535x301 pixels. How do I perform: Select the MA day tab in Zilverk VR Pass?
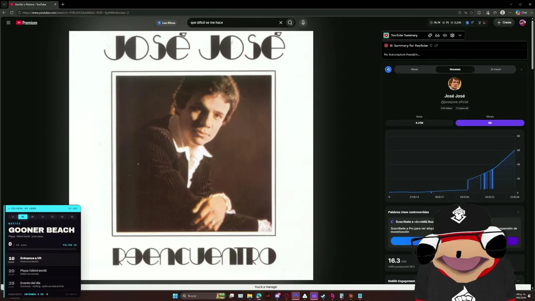click(23, 217)
